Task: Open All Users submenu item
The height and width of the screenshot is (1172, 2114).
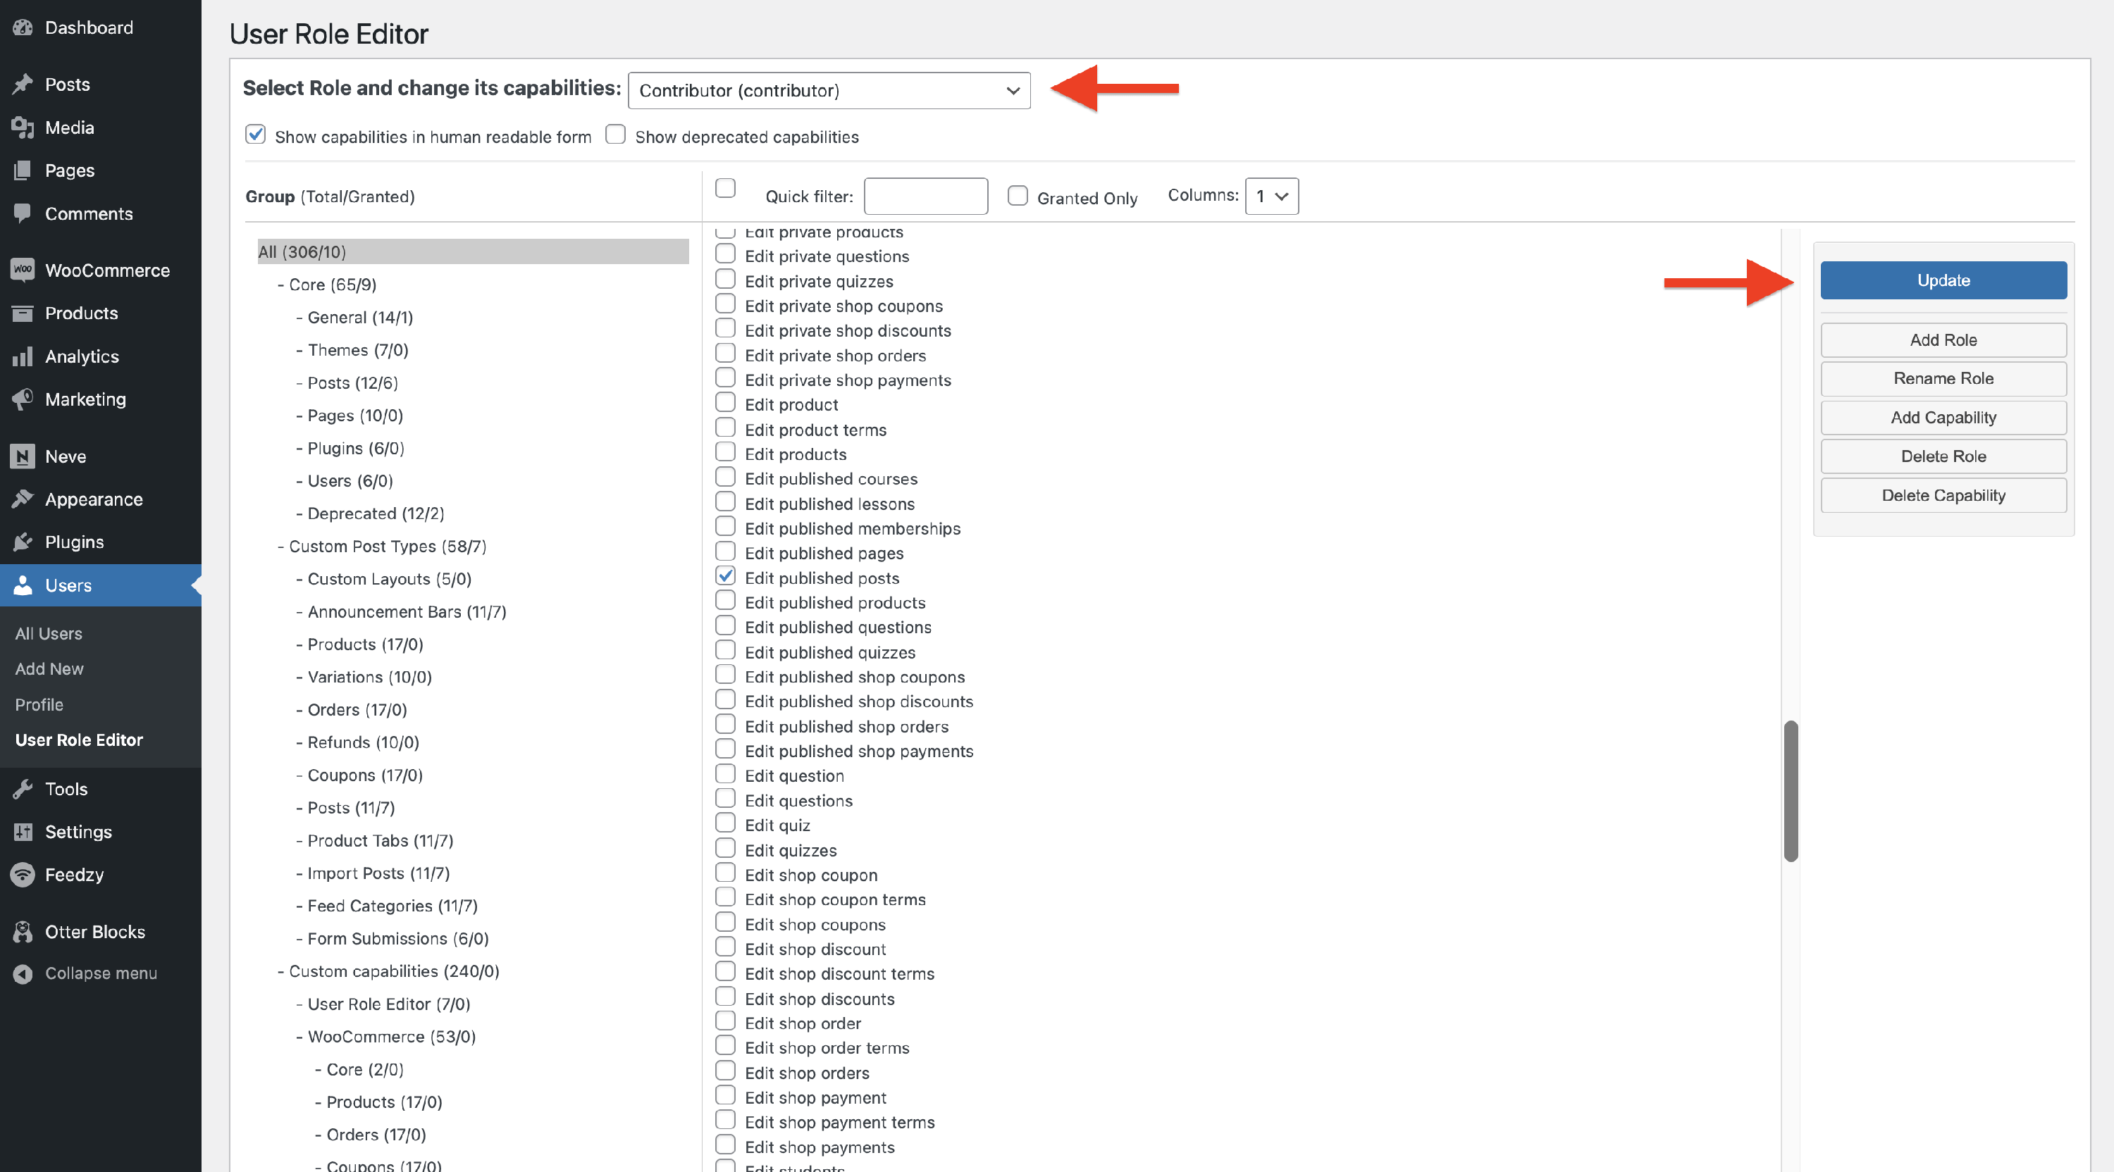Action: tap(49, 633)
